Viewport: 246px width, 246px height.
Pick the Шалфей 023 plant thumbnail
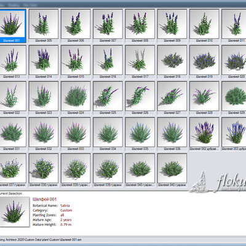point(44,96)
